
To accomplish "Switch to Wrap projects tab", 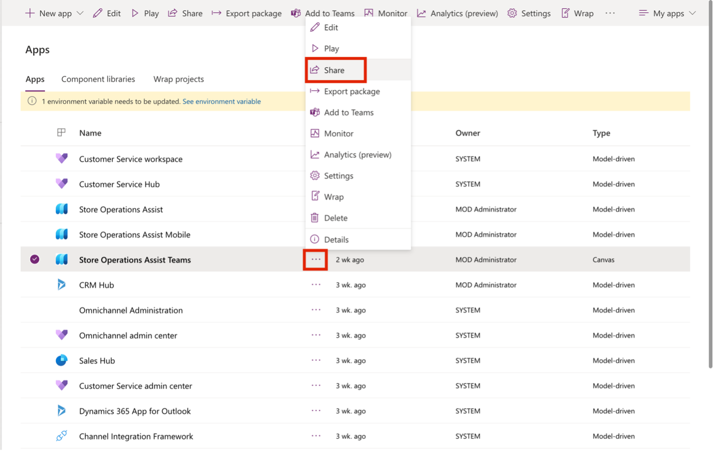I will pos(179,79).
